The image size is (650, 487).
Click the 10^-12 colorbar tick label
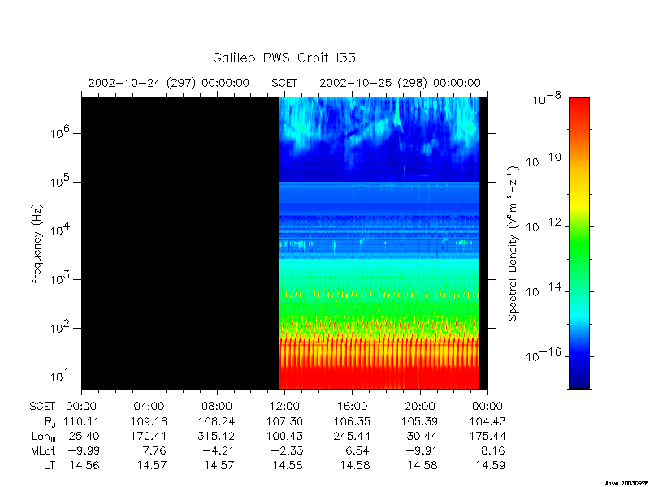click(544, 226)
